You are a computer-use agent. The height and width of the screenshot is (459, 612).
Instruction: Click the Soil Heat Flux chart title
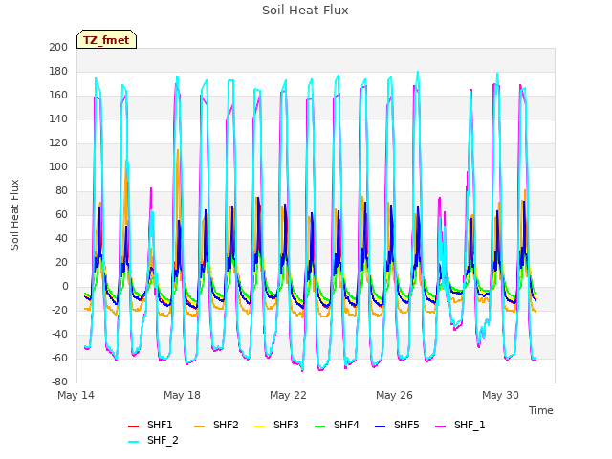pyautogui.click(x=305, y=11)
